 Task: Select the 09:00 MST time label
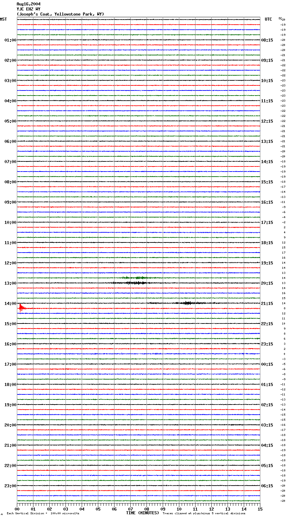pyautogui.click(x=10, y=202)
